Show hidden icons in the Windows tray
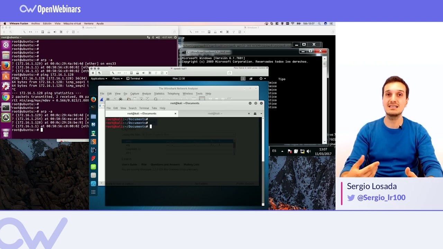The width and height of the screenshot is (443, 249). click(282, 151)
